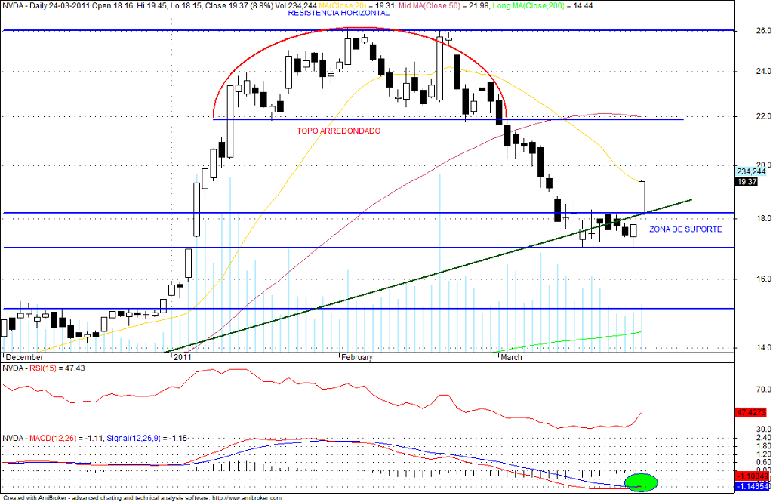773x502 pixels.
Task: Click the 18.0 price axis label
Action: pyautogui.click(x=763, y=219)
